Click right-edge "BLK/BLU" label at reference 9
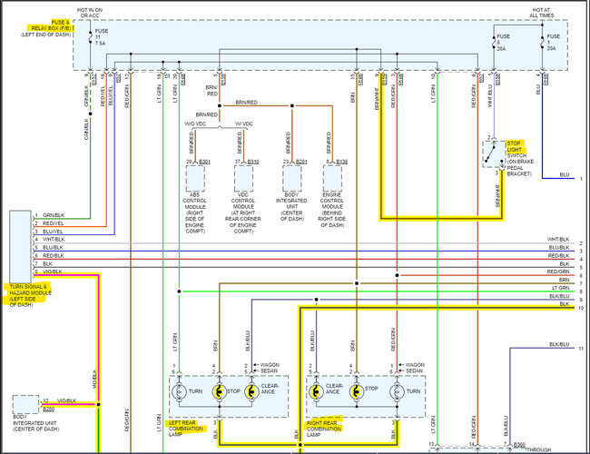 click(x=559, y=296)
